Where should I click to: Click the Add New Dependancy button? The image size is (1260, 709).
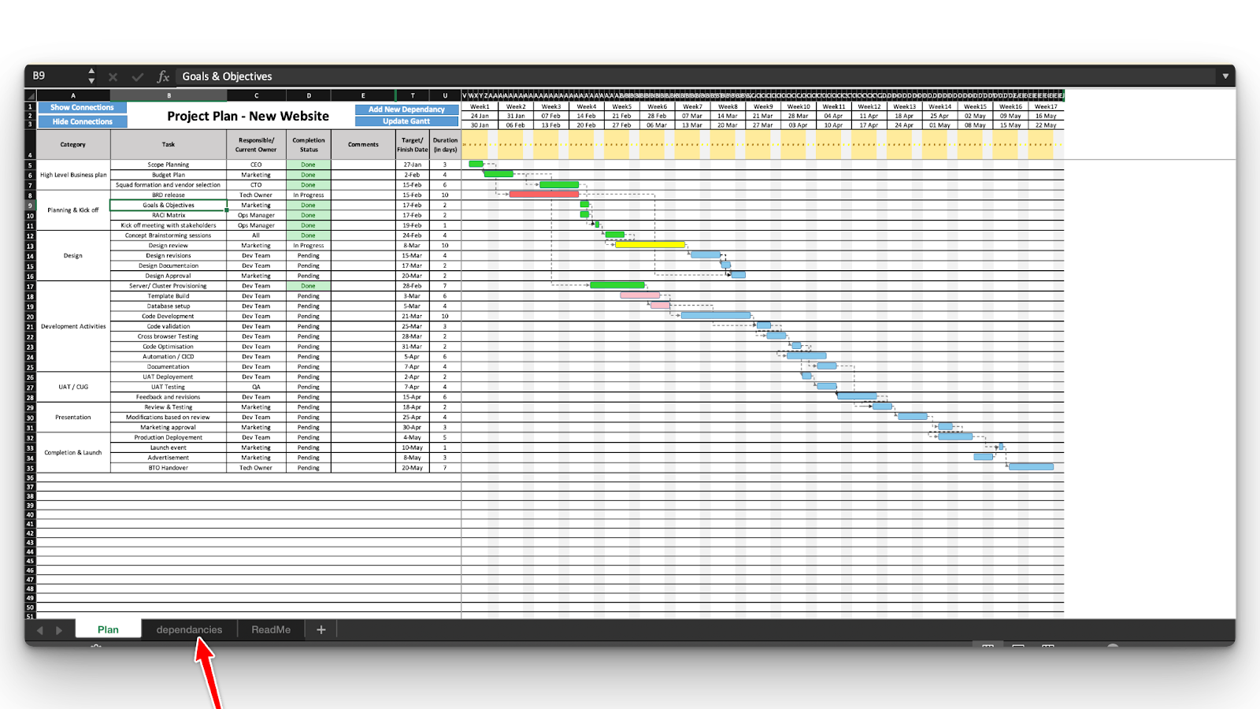pyautogui.click(x=406, y=110)
